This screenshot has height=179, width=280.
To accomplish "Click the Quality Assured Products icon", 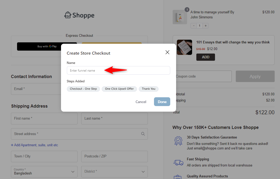I will point(177,177).
